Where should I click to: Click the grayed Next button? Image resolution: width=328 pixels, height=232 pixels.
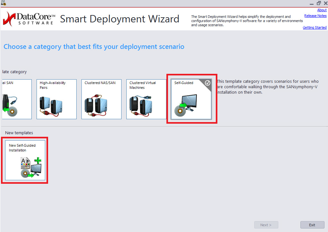click(266, 225)
